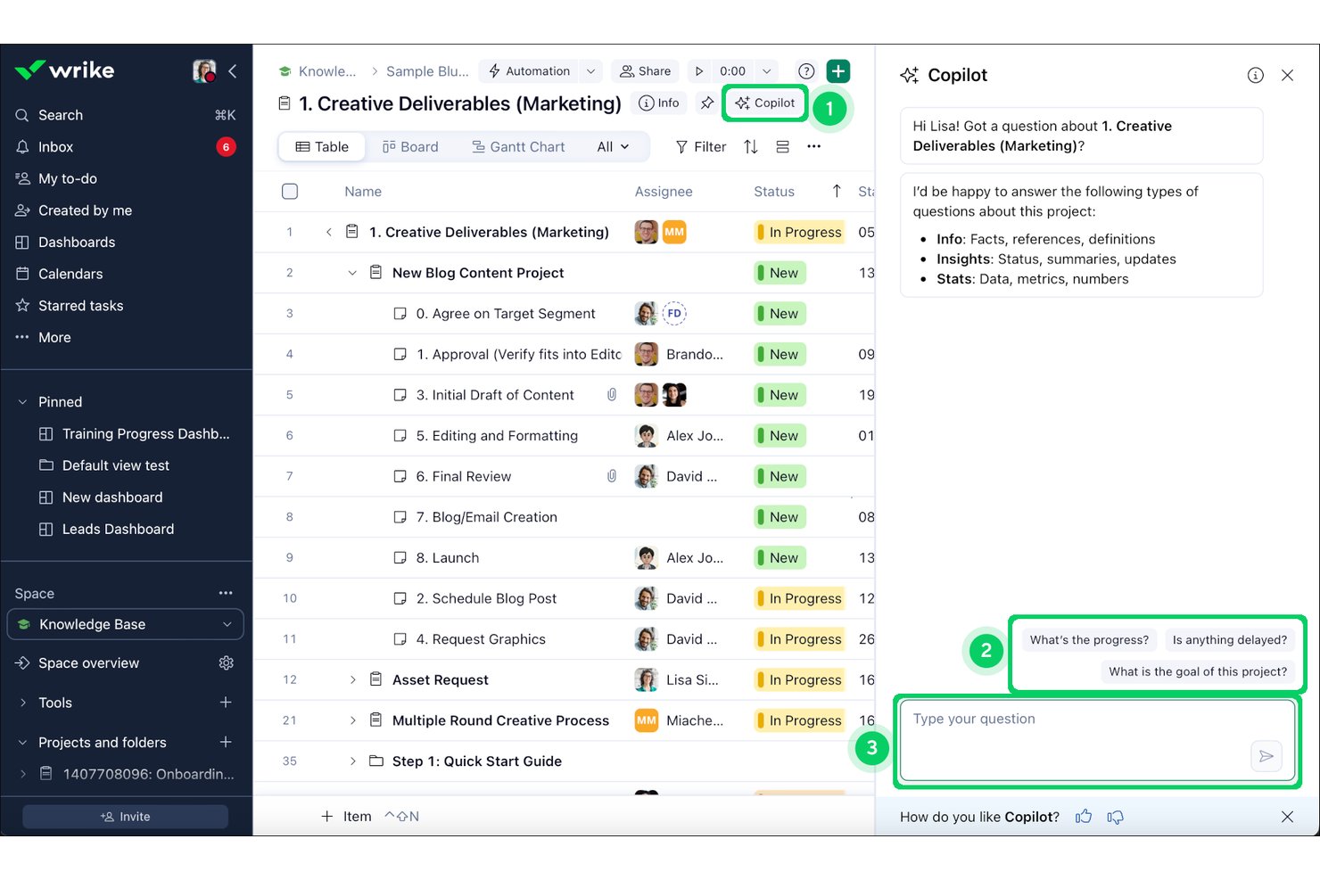This screenshot has height=880, width=1320.
Task: Collapse the Pinned section
Action: point(22,402)
